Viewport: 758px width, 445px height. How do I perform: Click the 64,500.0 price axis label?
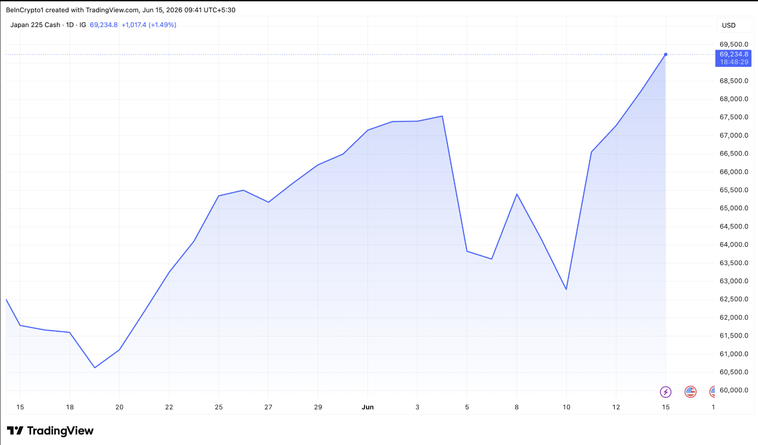734,226
